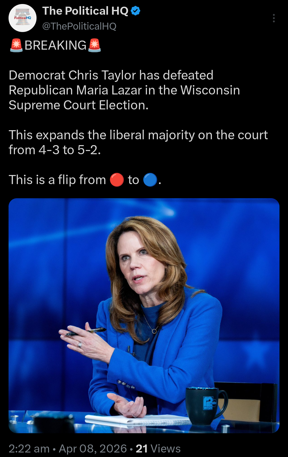Click the sentence about Chris Taylor defeating Lazar

124,90
